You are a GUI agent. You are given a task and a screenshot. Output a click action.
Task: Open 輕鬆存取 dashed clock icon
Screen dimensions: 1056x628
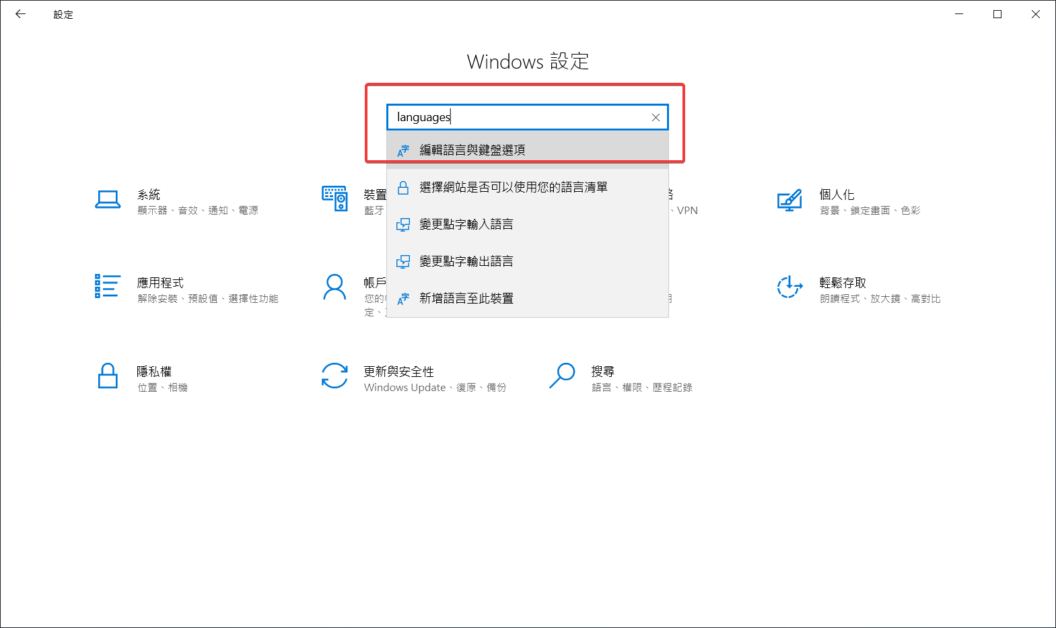click(x=789, y=287)
